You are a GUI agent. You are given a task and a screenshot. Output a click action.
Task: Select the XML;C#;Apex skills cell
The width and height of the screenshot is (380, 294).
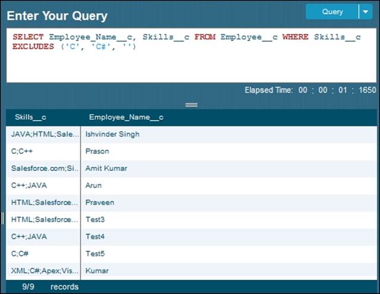44,271
